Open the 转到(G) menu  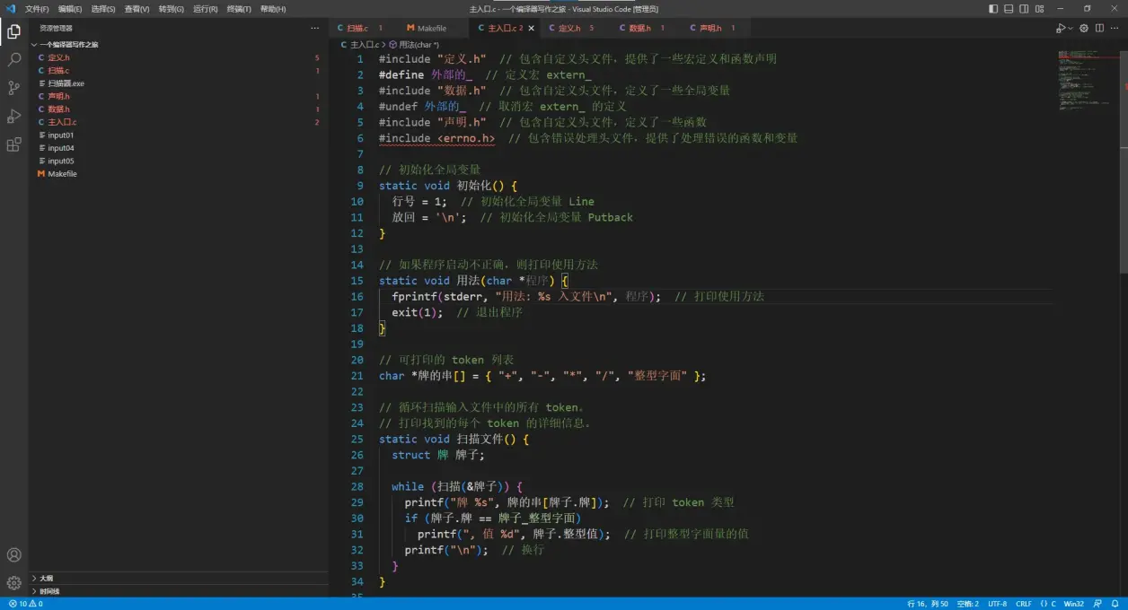(171, 8)
